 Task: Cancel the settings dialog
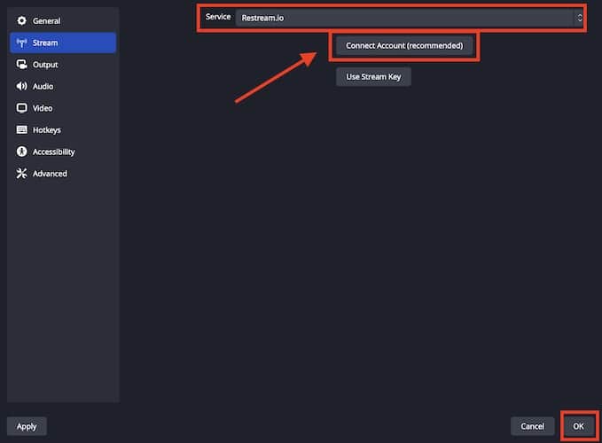(532, 426)
